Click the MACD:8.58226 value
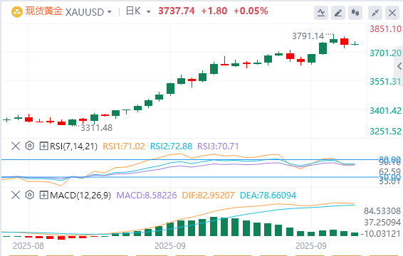The height and width of the screenshot is (256, 403). click(x=147, y=196)
